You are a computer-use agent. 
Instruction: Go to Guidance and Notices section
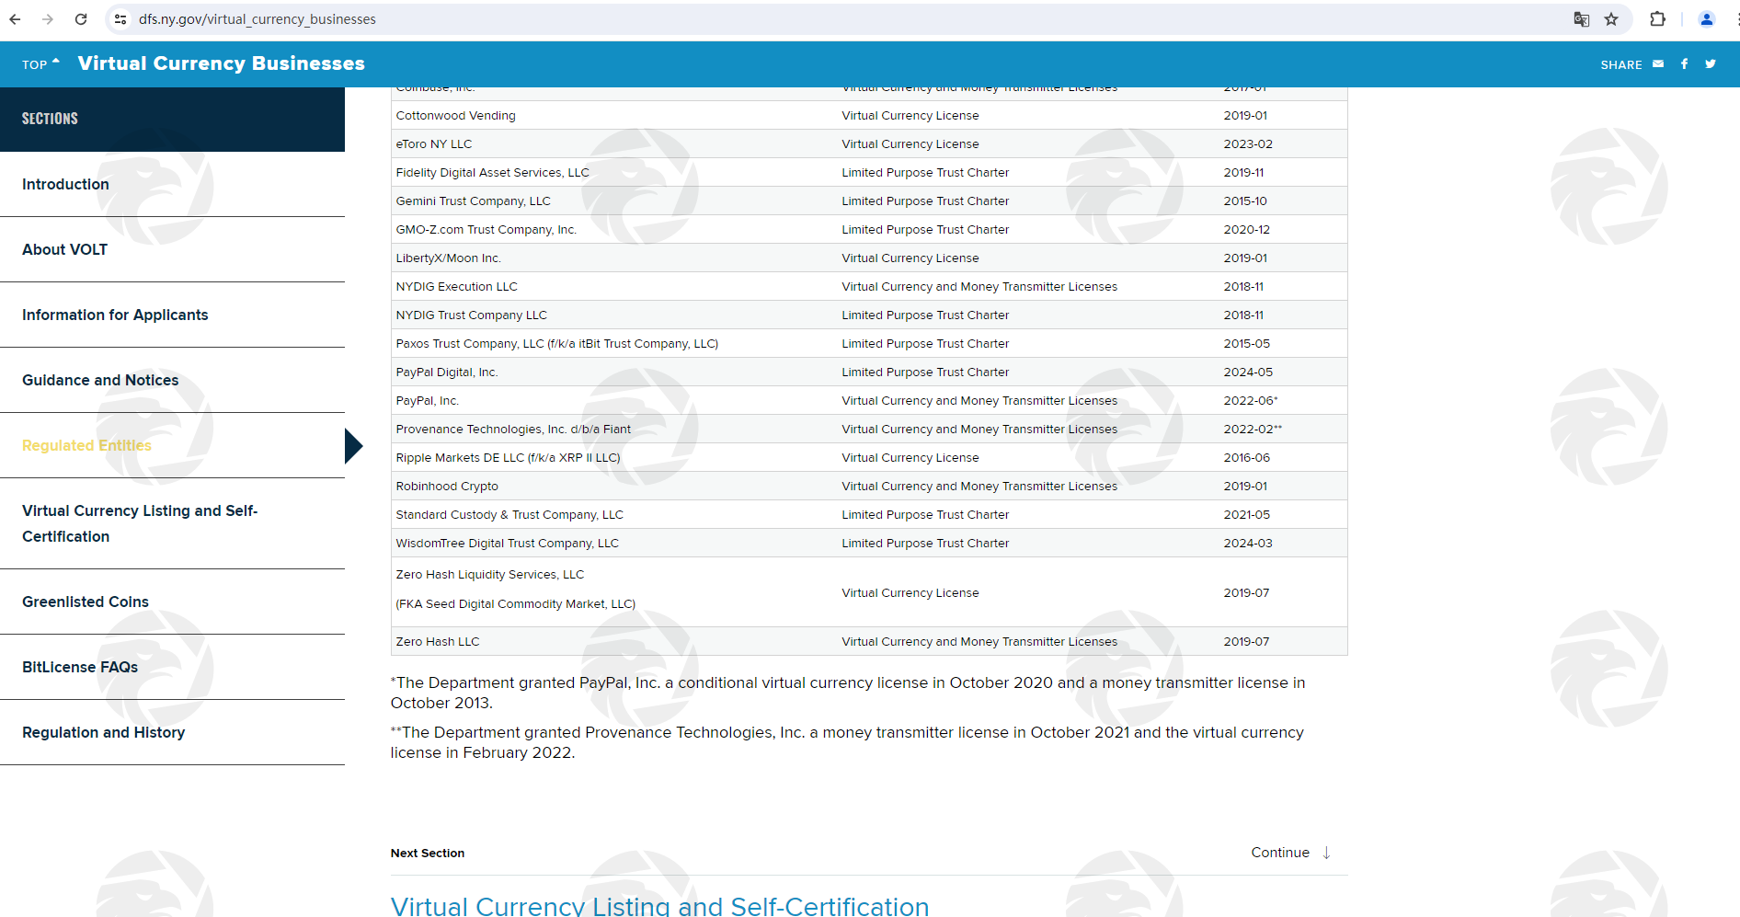(x=100, y=380)
